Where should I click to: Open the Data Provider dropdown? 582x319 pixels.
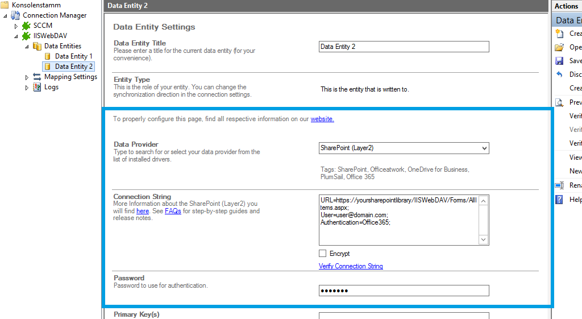(484, 148)
